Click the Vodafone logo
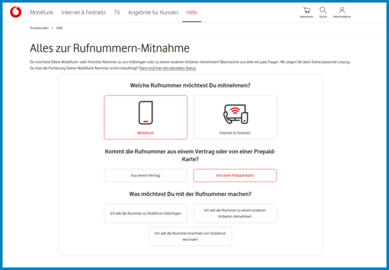The height and width of the screenshot is (270, 389). click(x=16, y=12)
